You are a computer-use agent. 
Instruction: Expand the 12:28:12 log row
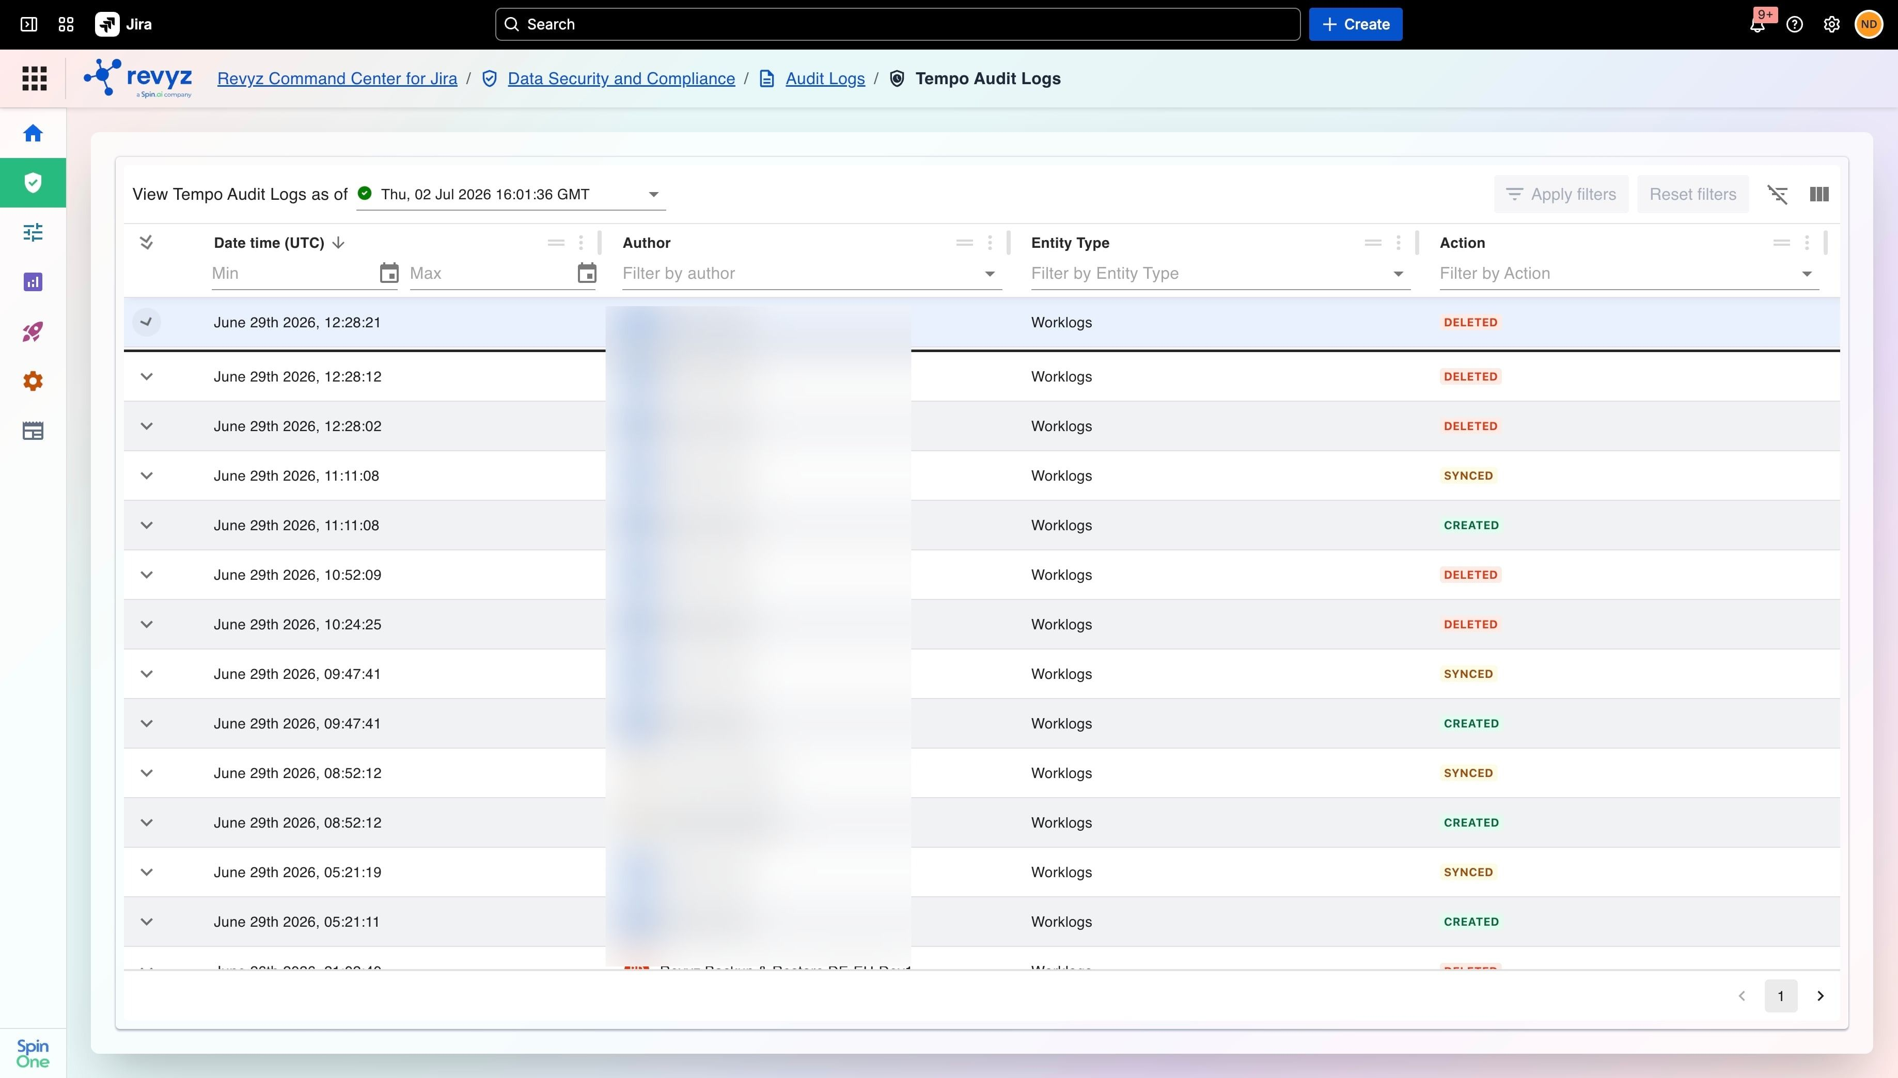tap(147, 377)
